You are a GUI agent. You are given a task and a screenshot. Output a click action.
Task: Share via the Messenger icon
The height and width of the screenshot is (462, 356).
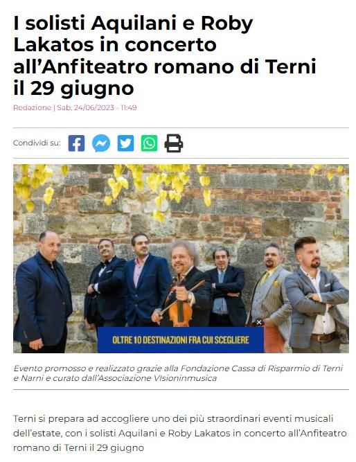(101, 143)
